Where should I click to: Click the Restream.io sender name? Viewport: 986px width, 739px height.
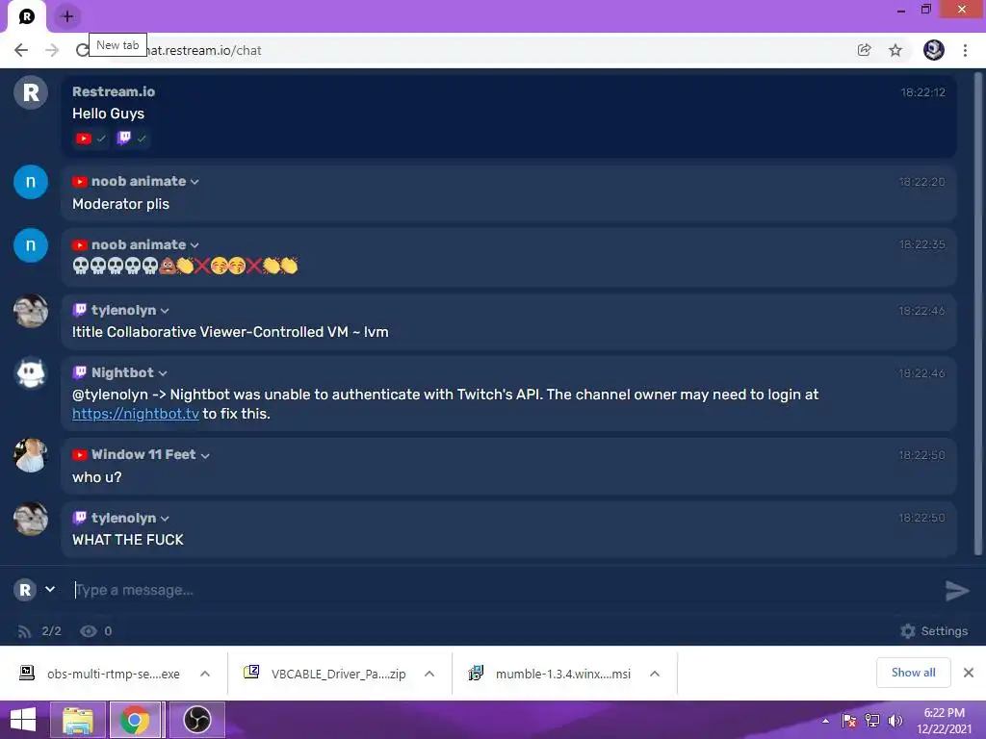(x=114, y=91)
